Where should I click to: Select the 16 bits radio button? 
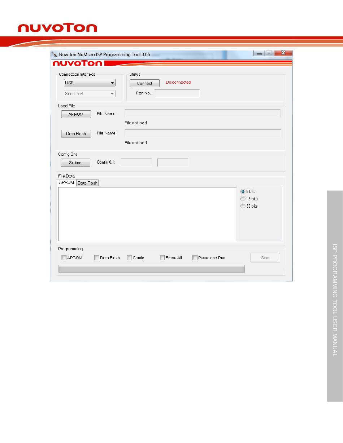pyautogui.click(x=243, y=199)
